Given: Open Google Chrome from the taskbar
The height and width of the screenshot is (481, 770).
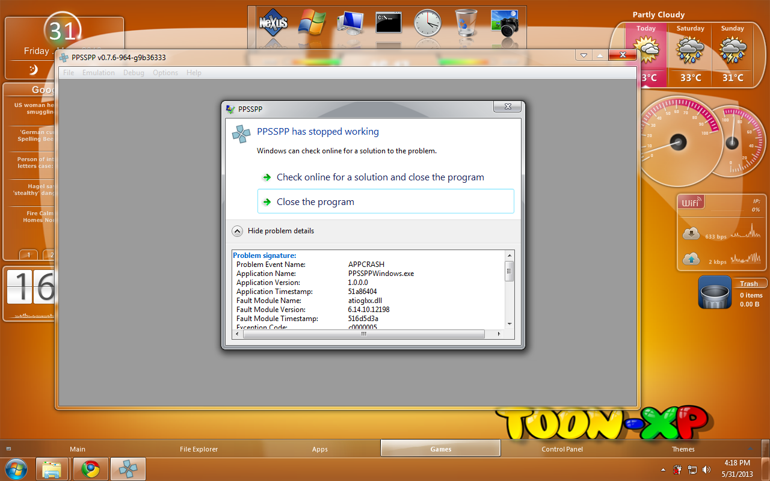Looking at the screenshot, I should [x=91, y=469].
